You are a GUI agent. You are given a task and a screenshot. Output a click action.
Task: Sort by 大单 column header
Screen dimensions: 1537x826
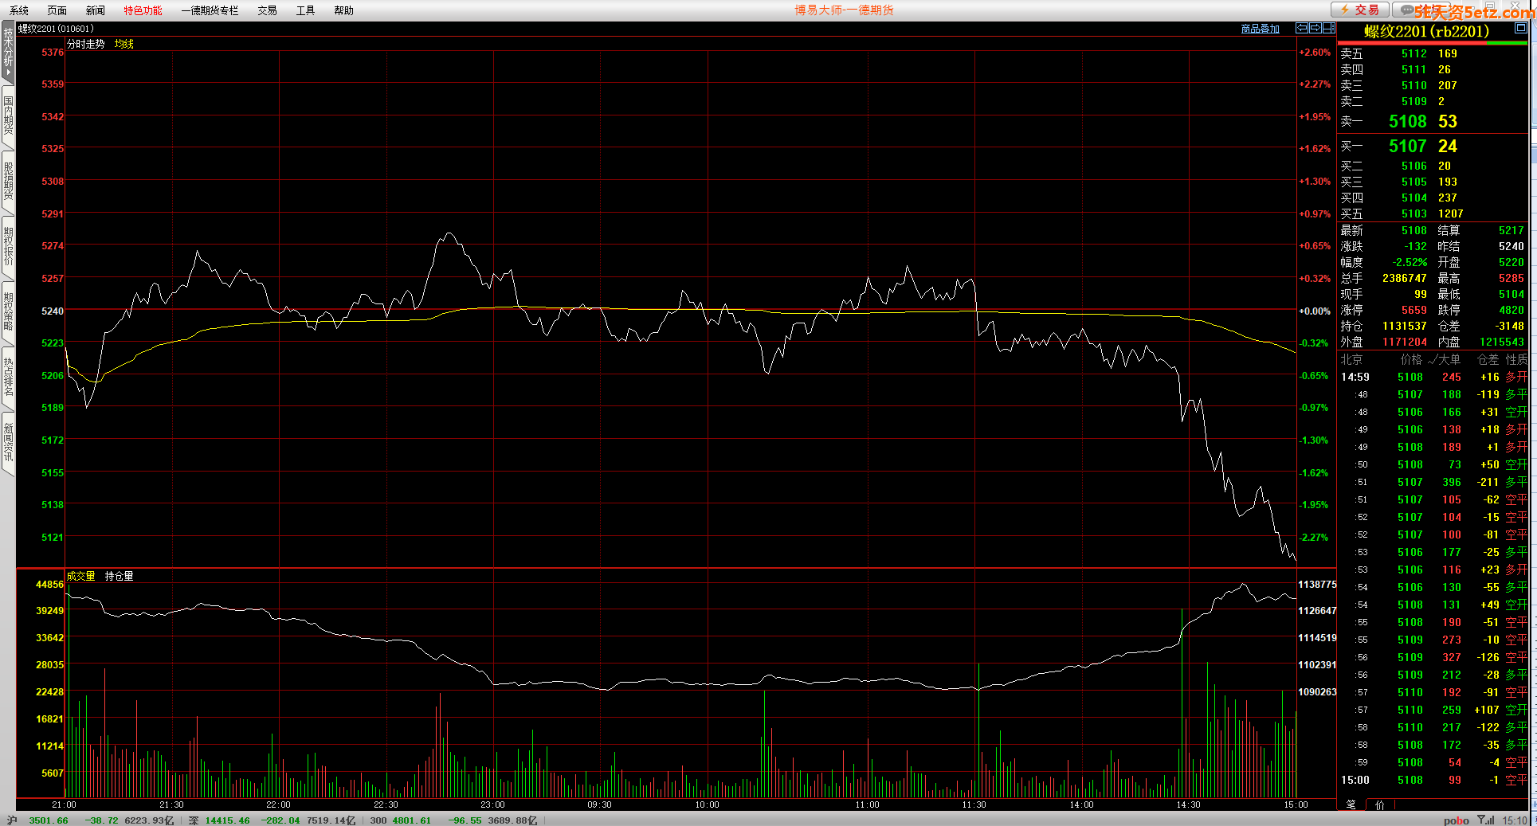pos(1449,359)
